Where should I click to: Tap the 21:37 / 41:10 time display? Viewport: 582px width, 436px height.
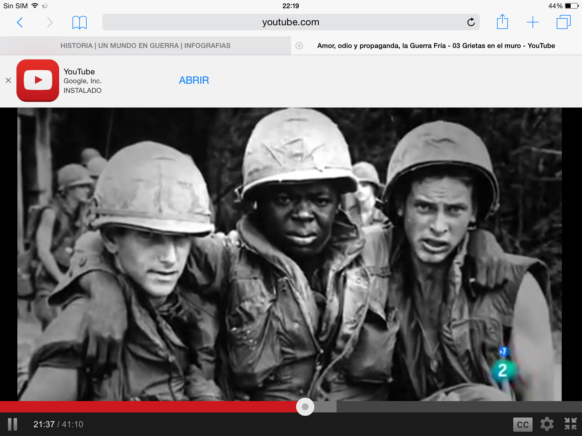point(58,424)
